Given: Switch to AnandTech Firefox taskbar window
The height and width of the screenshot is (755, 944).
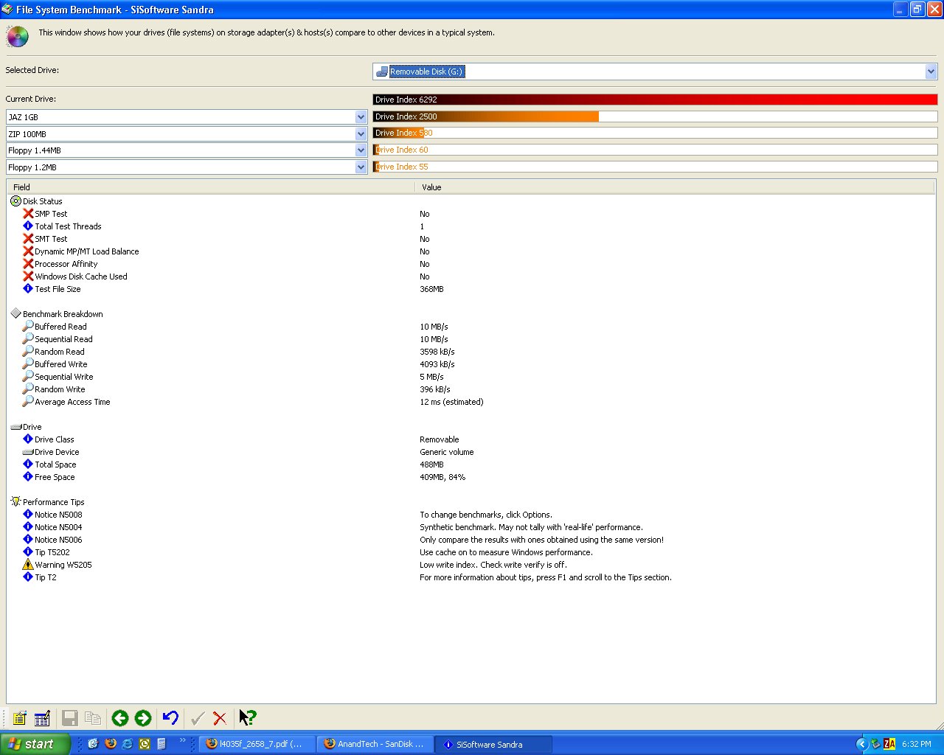Looking at the screenshot, I should click(375, 744).
